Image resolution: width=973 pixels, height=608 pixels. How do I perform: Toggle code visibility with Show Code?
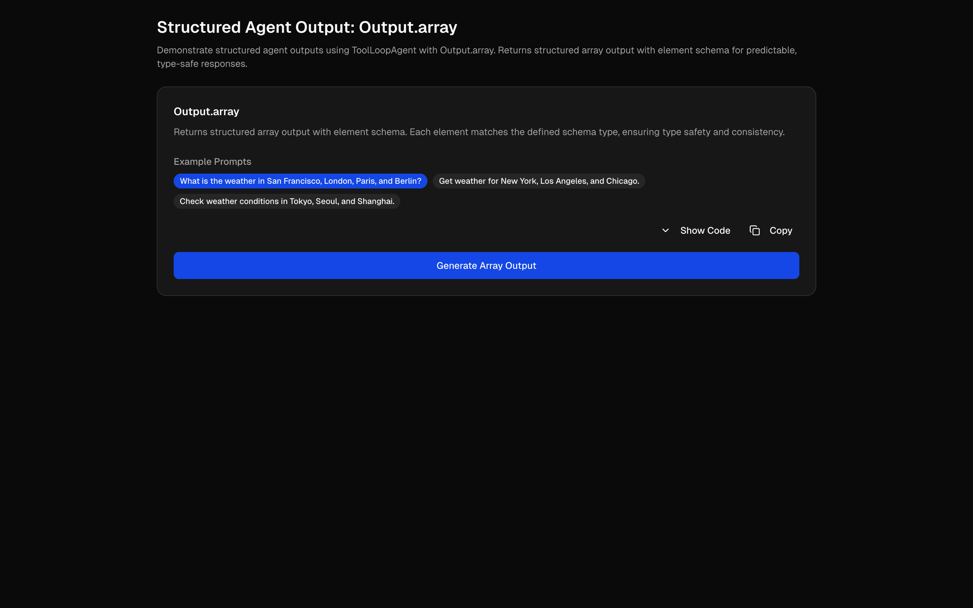pyautogui.click(x=705, y=230)
